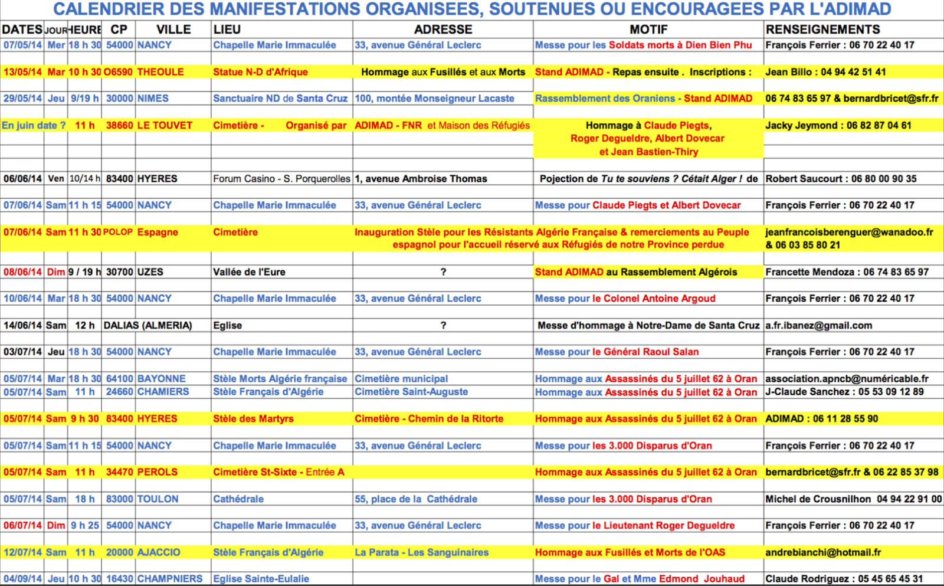Select the date cell 10/06/14

22,299
